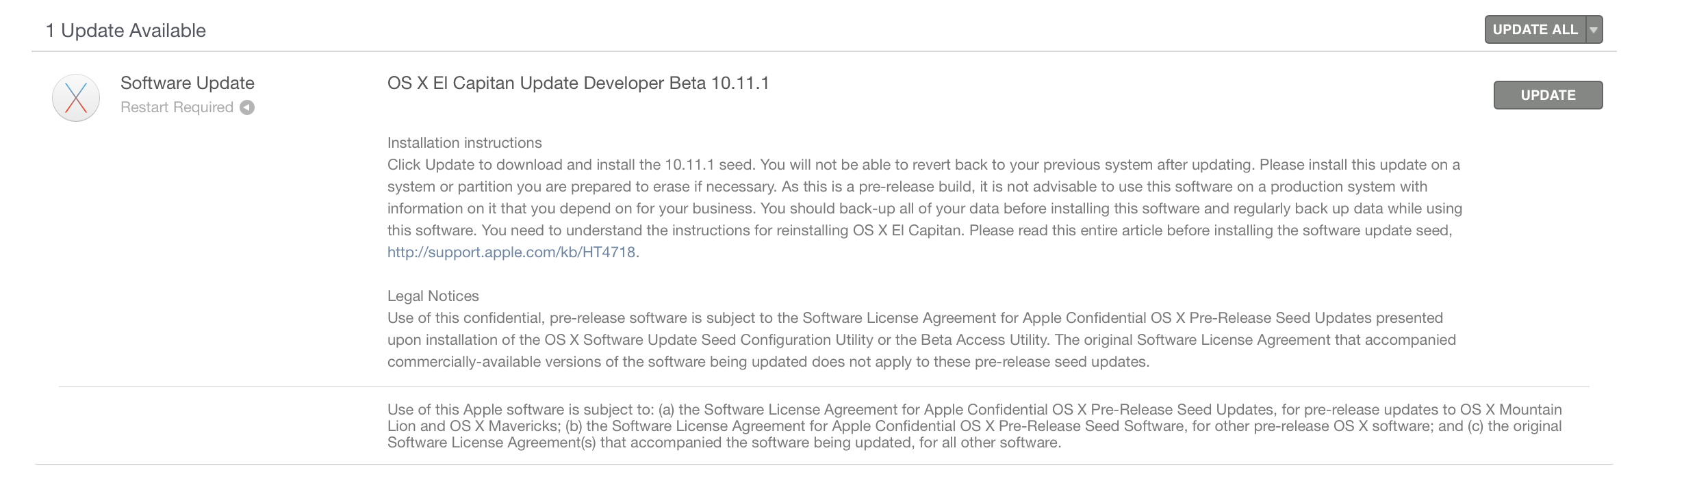Image resolution: width=1684 pixels, height=483 pixels.
Task: Click the Legal Notices heading
Action: (433, 296)
